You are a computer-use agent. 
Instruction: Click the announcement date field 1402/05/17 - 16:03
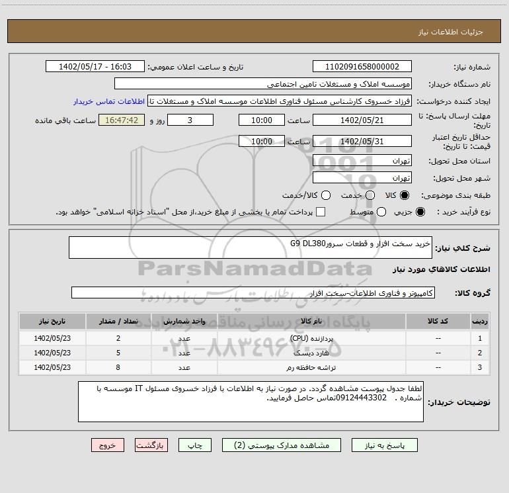[x=95, y=66]
